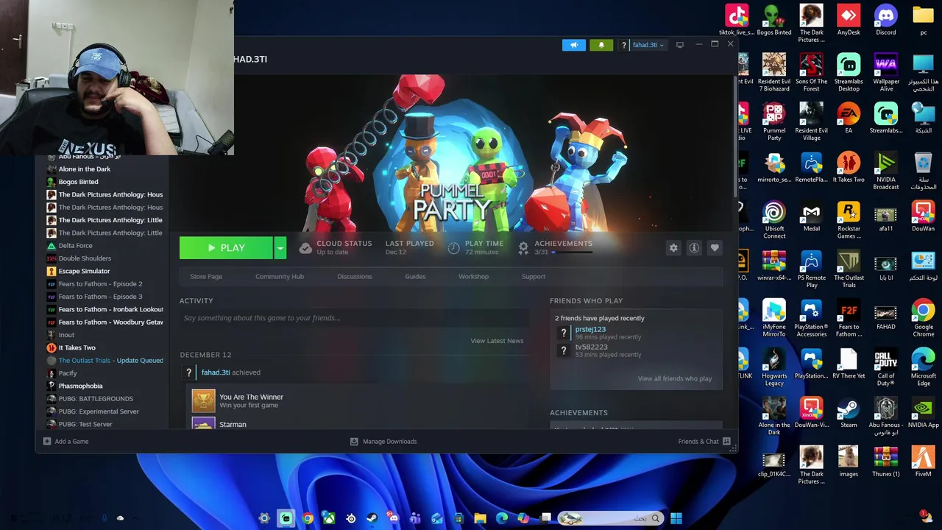Open friend tv582223 profile

click(x=591, y=347)
